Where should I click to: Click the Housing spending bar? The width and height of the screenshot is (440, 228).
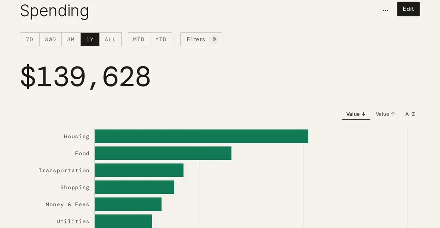202,136
